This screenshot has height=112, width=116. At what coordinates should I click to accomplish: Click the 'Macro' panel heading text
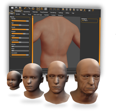(12, 17)
